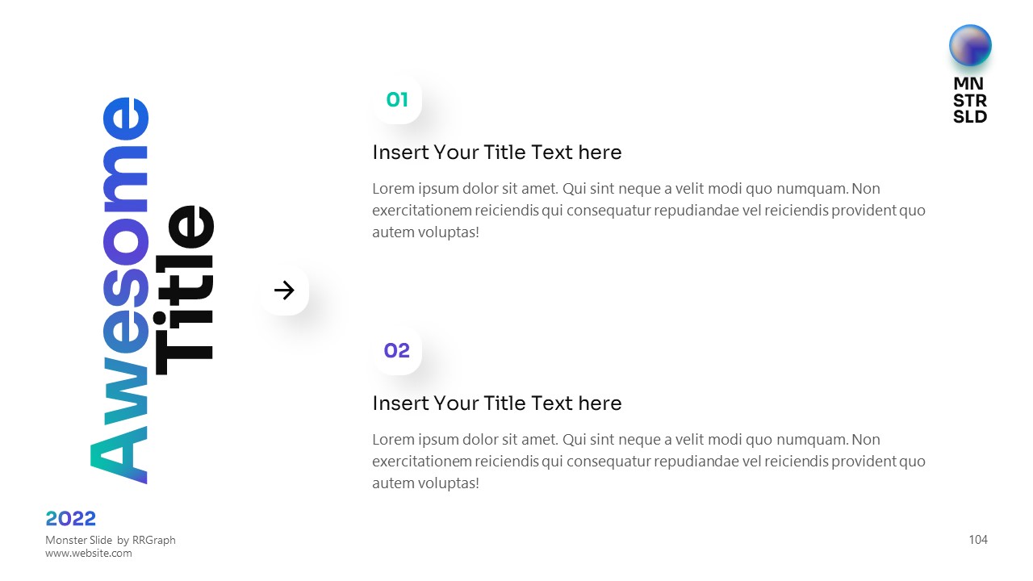
Task: Select the 02 number badge
Action: click(x=397, y=351)
